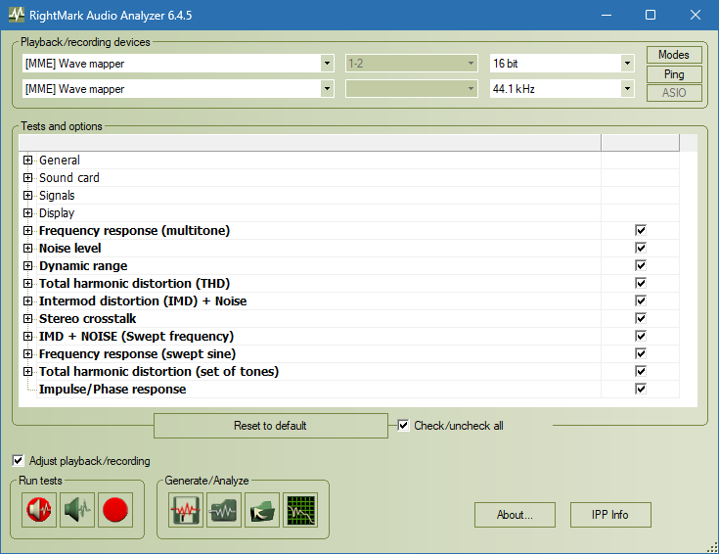719x554 pixels.
Task: Maximize the RightMark Audio Analyzer window
Action: tap(651, 15)
